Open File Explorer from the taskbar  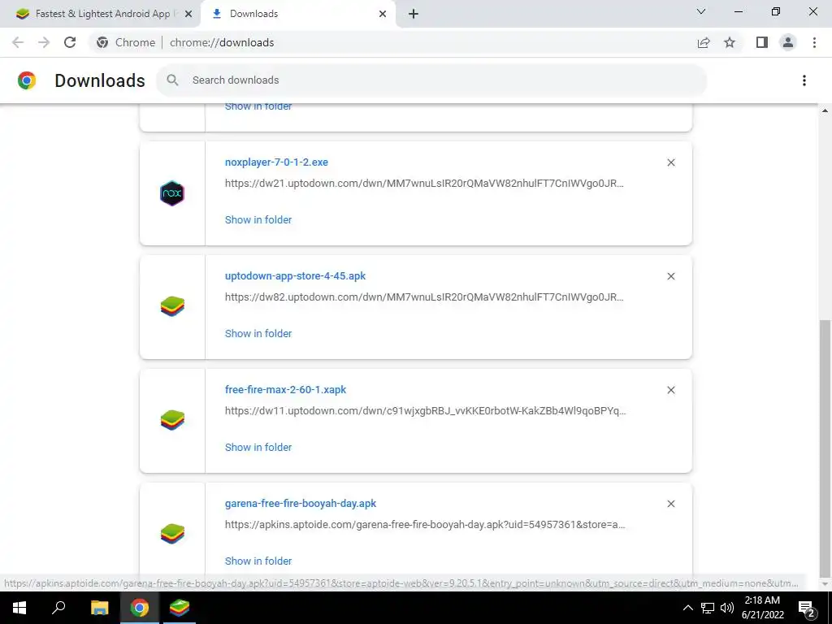[99, 608]
